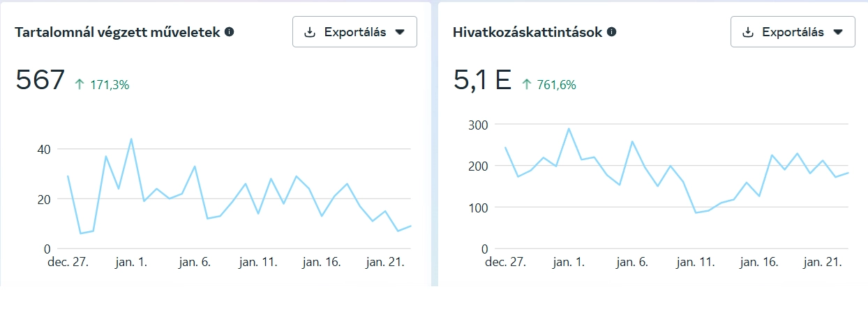868x319 pixels.
Task: Click the Hivatkozáskattintások heading
Action: coord(527,32)
